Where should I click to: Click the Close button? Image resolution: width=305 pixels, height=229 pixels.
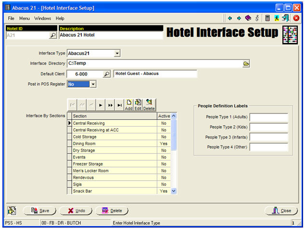(x=281, y=211)
